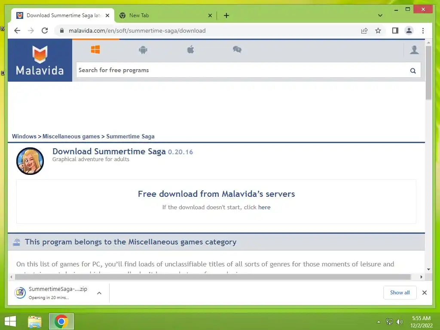Screen dimensions: 440x330
Task: Open the Miscellaneous games breadcrumb link
Action: coord(71,136)
